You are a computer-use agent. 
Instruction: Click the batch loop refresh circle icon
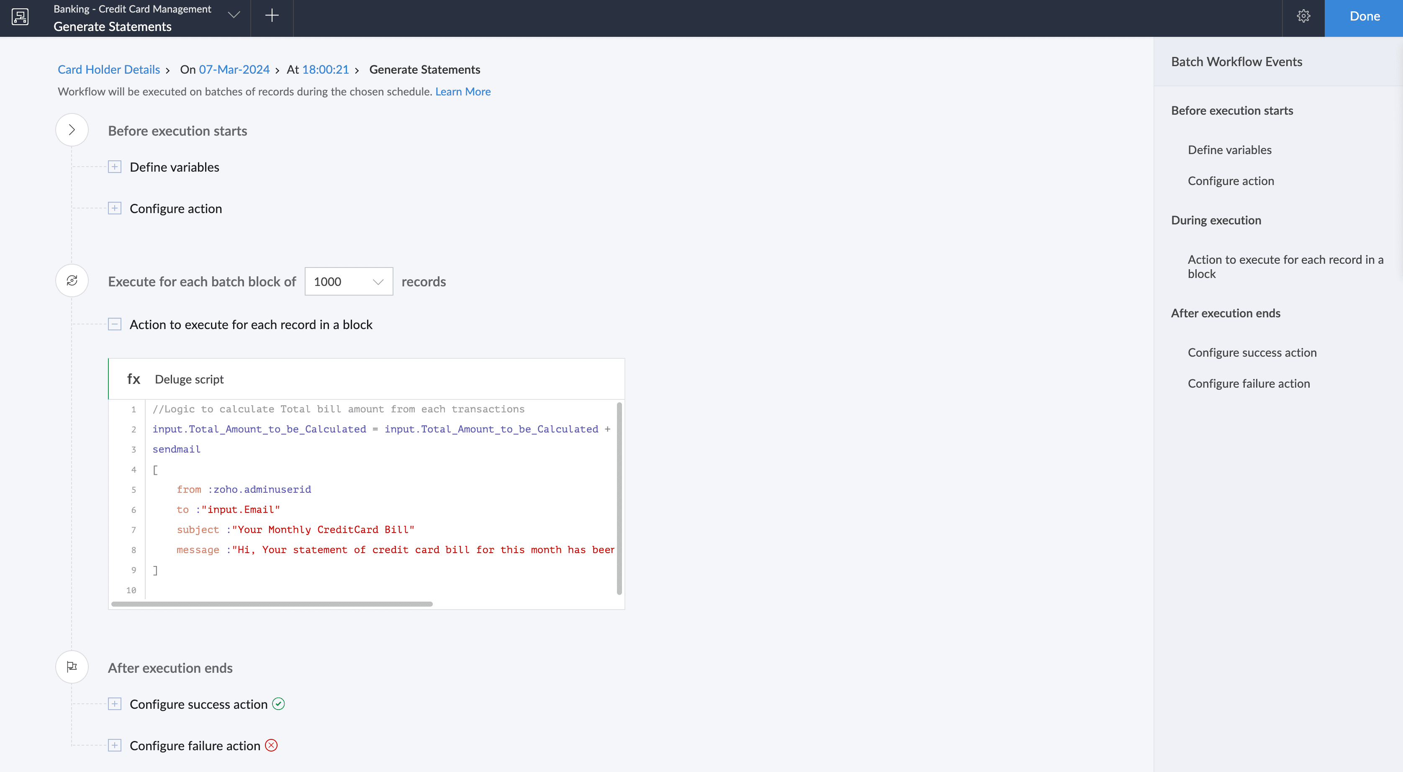(72, 280)
